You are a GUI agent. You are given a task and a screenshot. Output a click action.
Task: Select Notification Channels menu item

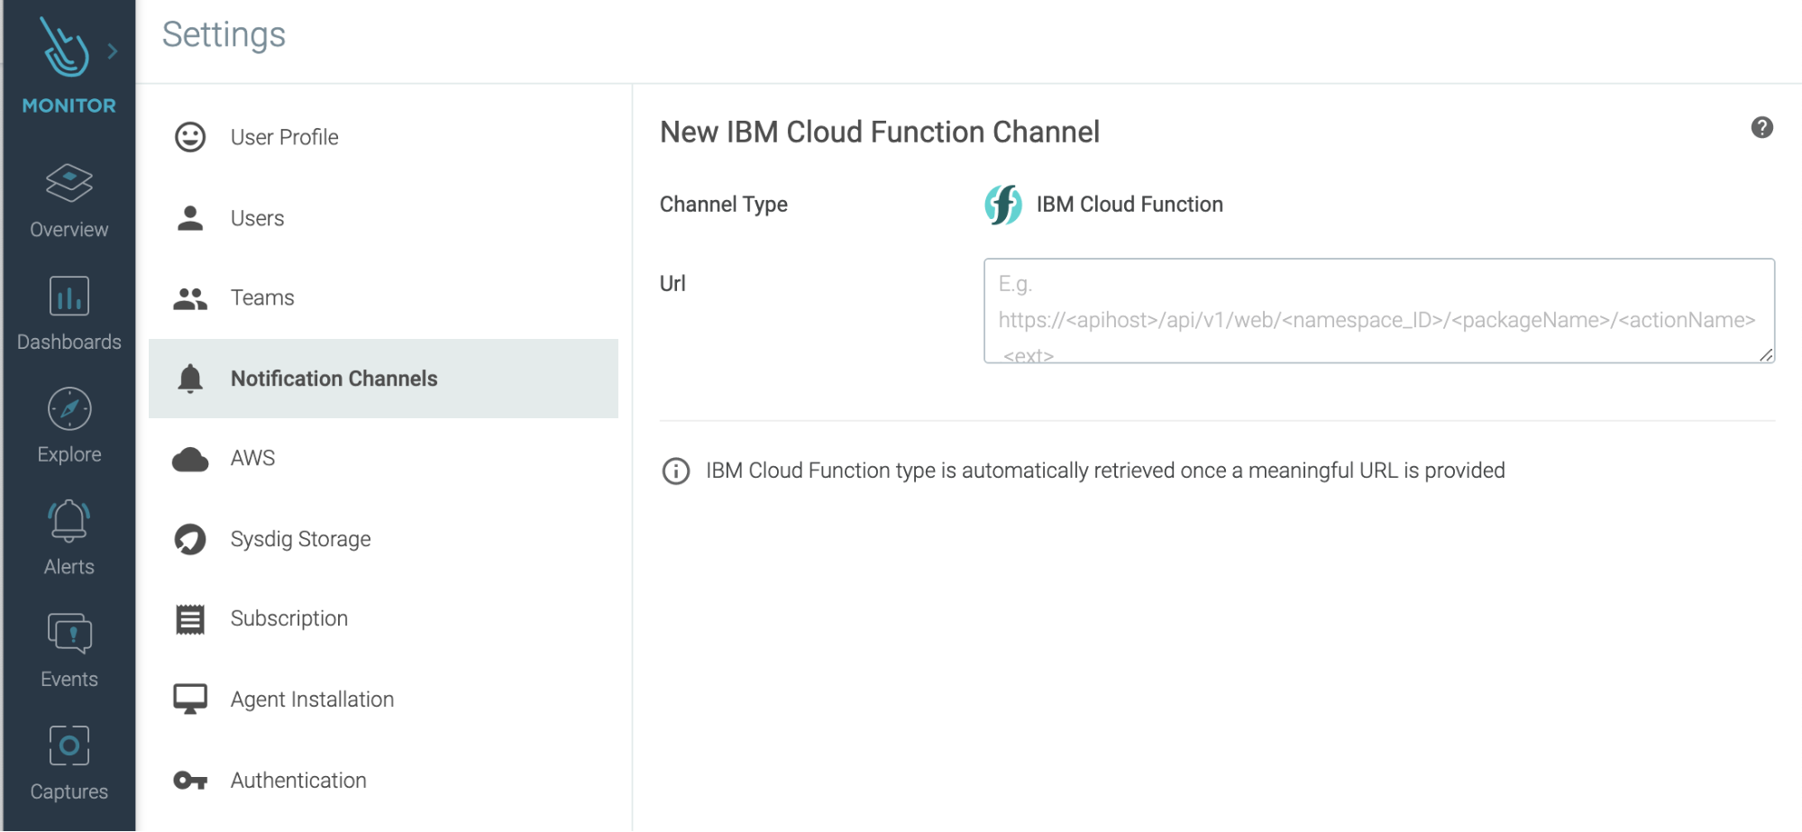click(x=383, y=379)
